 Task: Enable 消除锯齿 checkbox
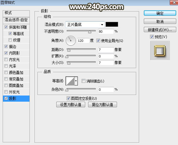83,81
